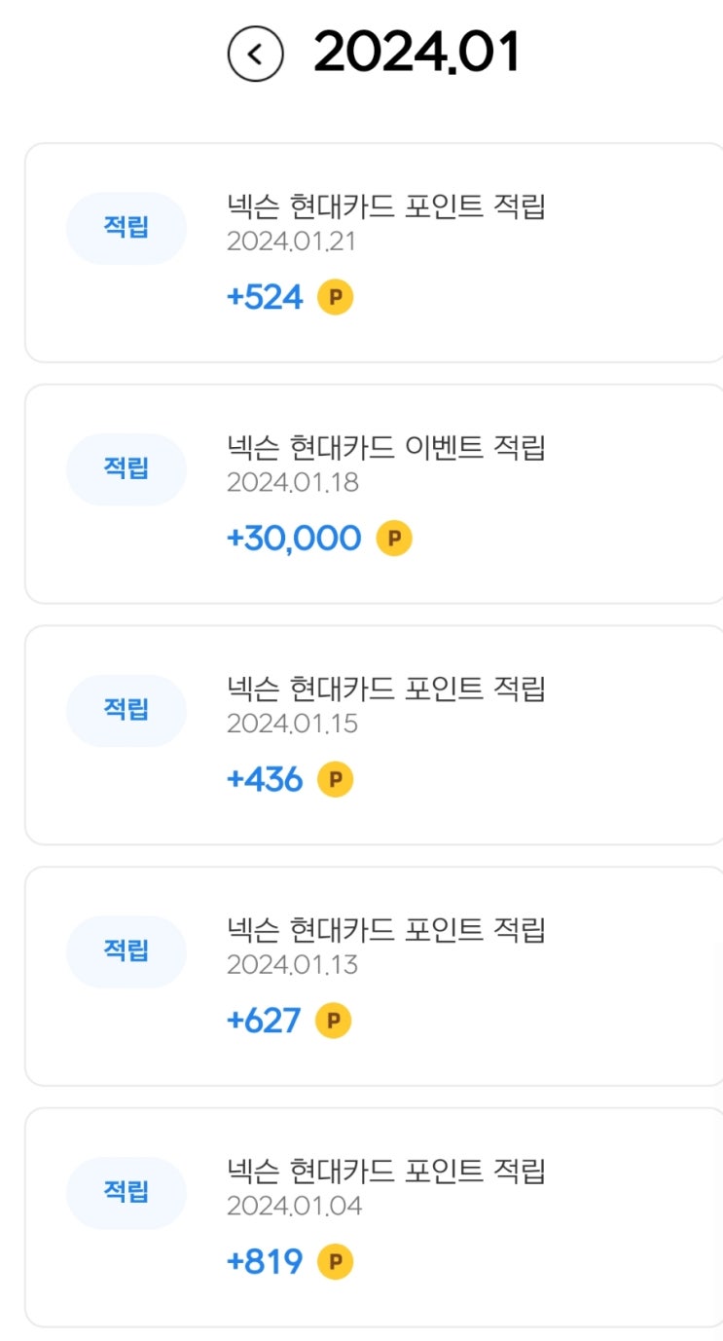Viewport: 723px width, 1341px height.
Task: Click 적립 badge for 2024.01.18 event entry
Action: [127, 468]
